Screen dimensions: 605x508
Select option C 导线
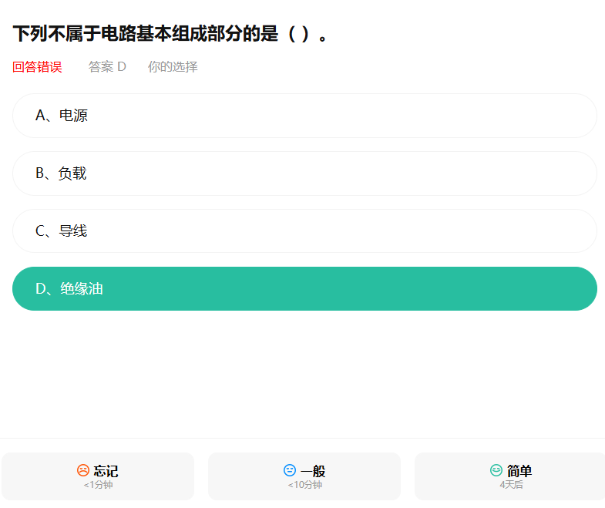[305, 230]
